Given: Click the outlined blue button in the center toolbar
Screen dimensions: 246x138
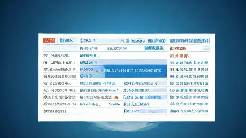Looking at the screenshot, I should click(x=138, y=41).
